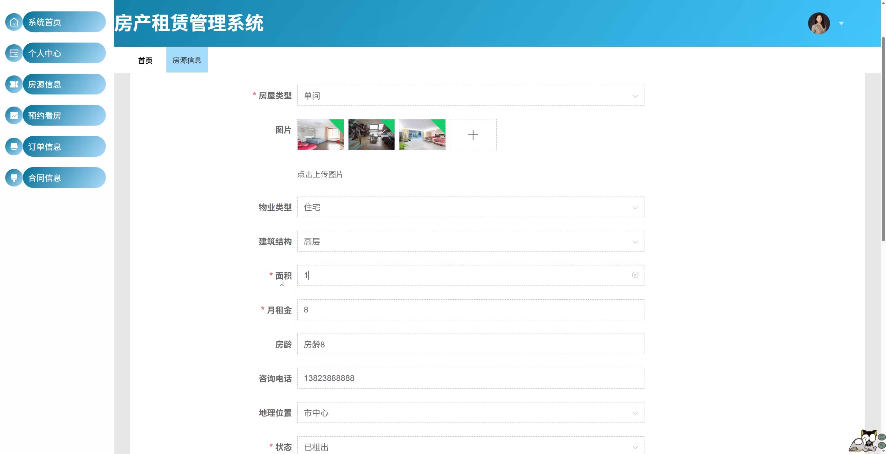Clear the 面积 field with the X icon
This screenshot has width=886, height=454.
[x=635, y=275]
